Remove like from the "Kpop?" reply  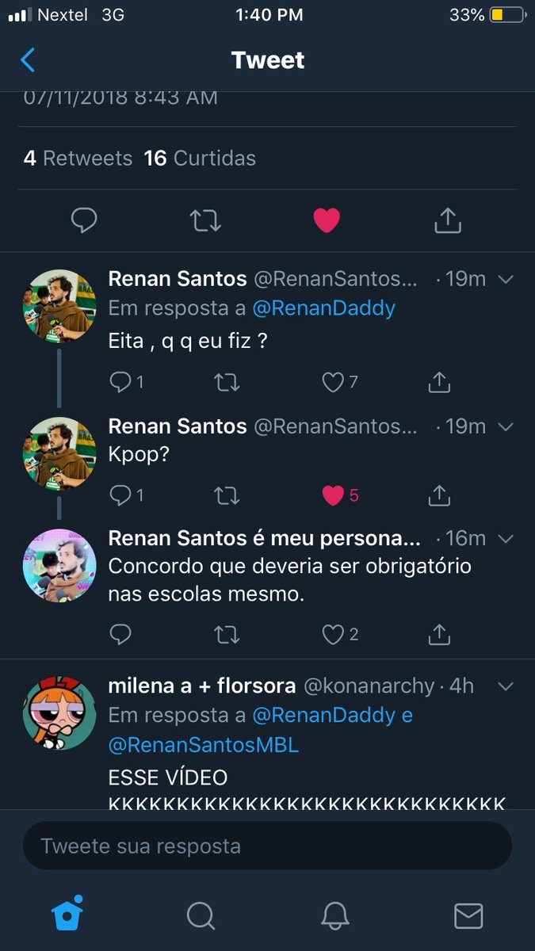333,495
